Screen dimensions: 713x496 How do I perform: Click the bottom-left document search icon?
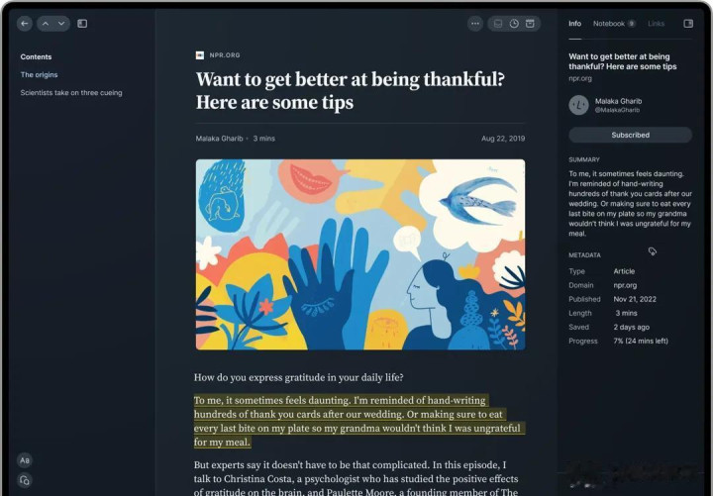tap(25, 480)
